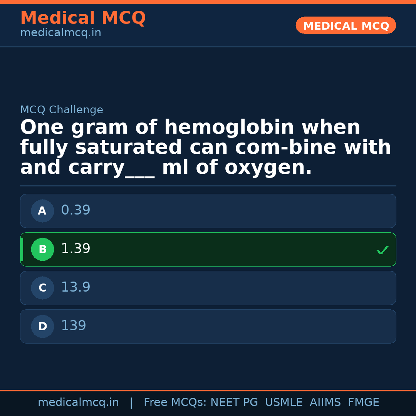Select the letter A circle badge
Screen dimensions: 416x416
42,211
